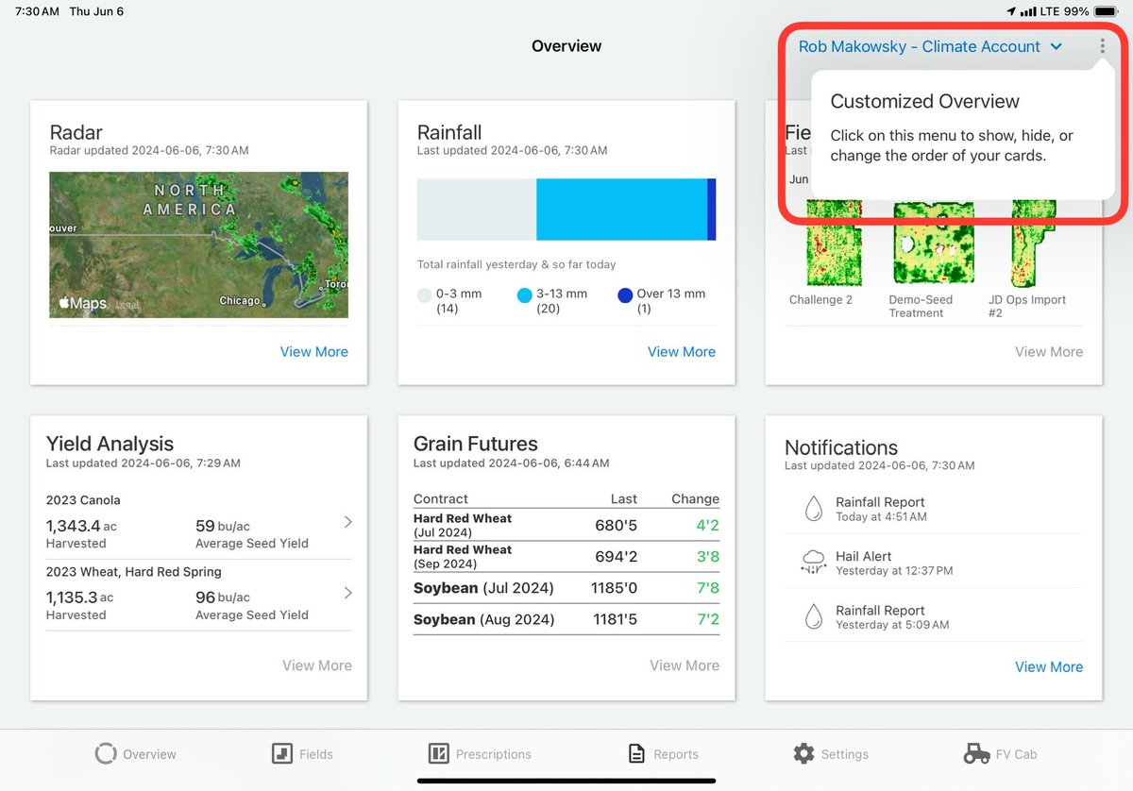
Task: Click the Soybean (Aug 2024) contract row
Action: click(x=566, y=620)
